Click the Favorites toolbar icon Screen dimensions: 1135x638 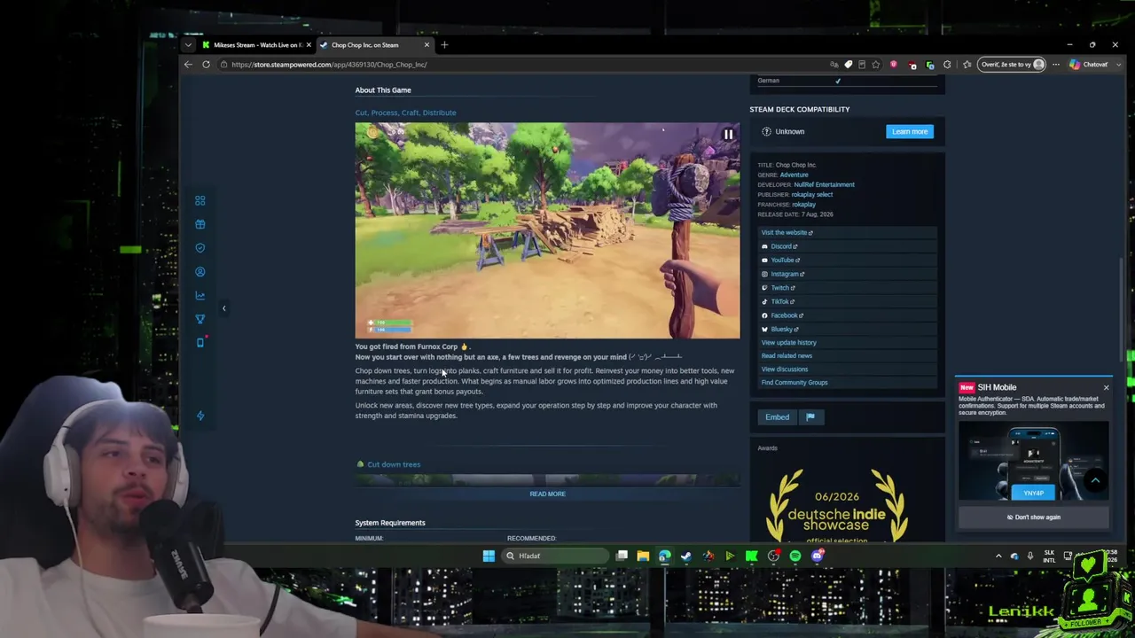coord(967,65)
